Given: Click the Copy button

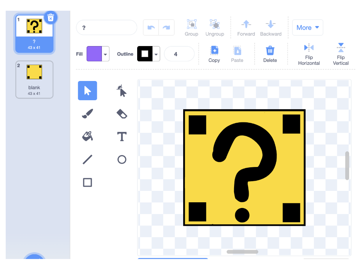Looking at the screenshot, I should coord(214,54).
